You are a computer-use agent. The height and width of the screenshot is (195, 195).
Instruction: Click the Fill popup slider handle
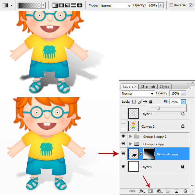pos(158,108)
